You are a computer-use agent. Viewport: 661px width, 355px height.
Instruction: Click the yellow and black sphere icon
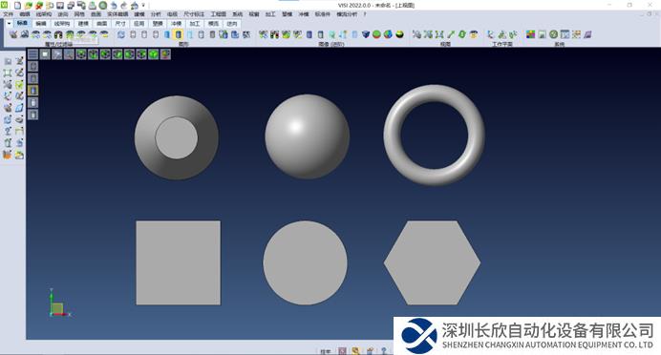point(399,34)
